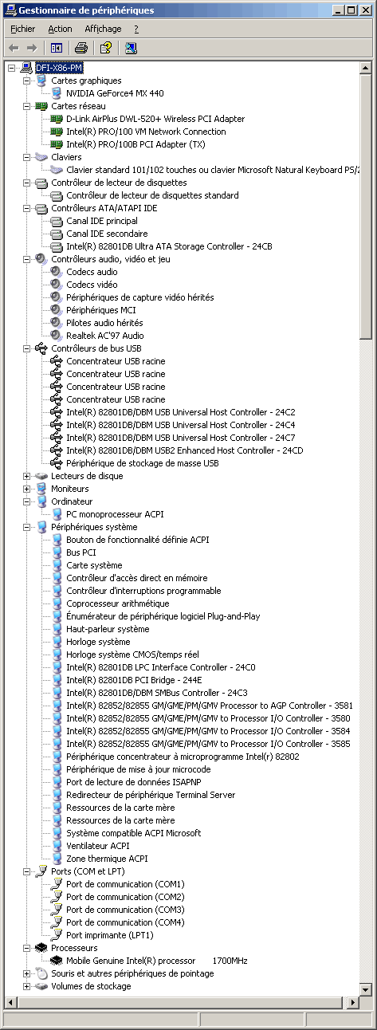Click the Print toolbar icon
The width and height of the screenshot is (377, 1030).
click(81, 48)
